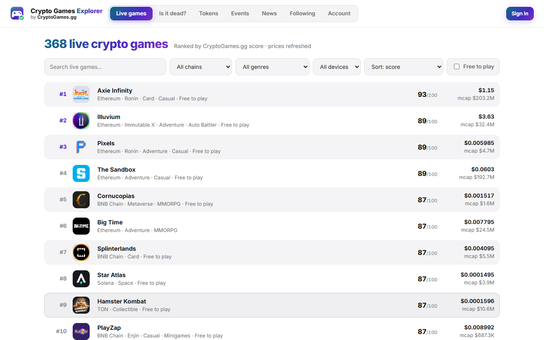544x340 pixels.
Task: Expand the All genres dropdown
Action: pyautogui.click(x=272, y=67)
